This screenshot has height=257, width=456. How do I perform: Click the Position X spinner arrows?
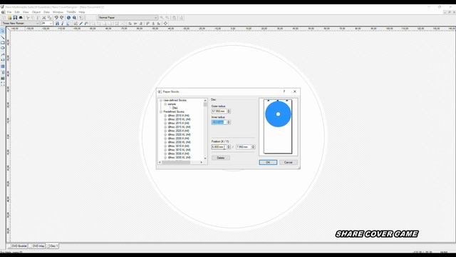tap(229, 147)
